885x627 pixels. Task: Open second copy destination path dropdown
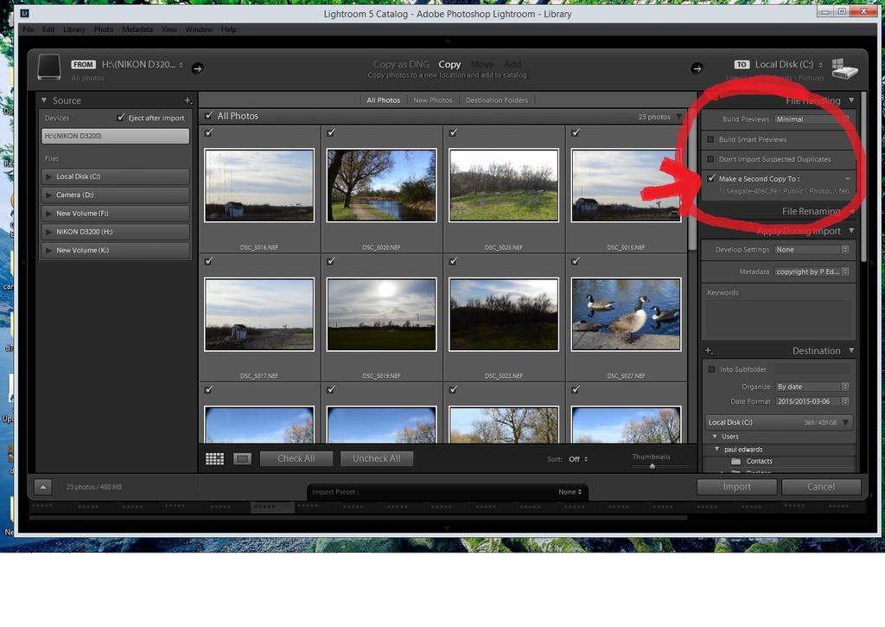point(847,179)
